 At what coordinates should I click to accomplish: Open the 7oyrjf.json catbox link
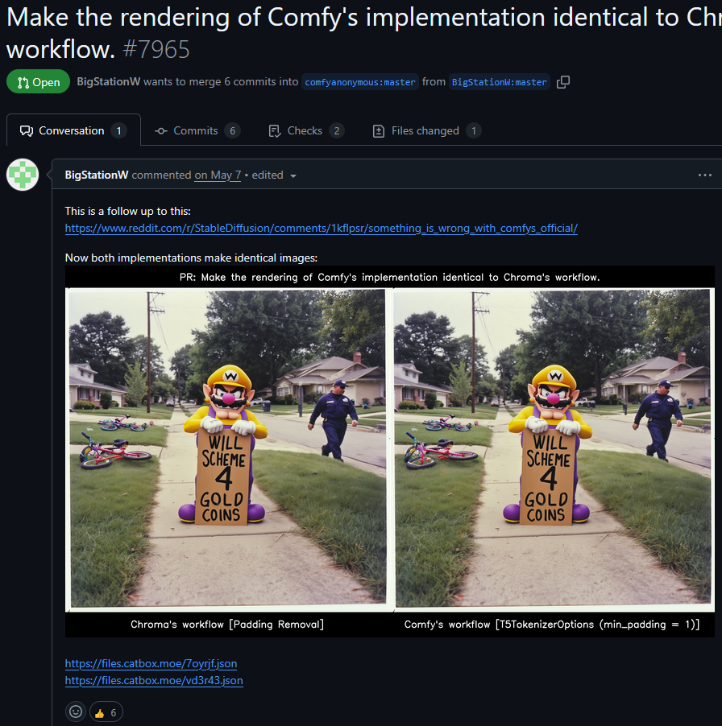[x=151, y=663]
